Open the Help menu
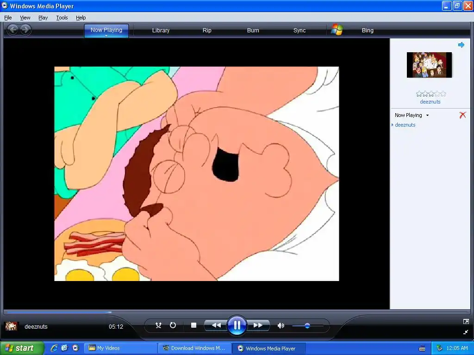This screenshot has height=355, width=474. 81,18
